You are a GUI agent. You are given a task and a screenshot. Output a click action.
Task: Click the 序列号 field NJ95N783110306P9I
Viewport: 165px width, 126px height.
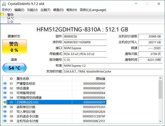pos(85,42)
